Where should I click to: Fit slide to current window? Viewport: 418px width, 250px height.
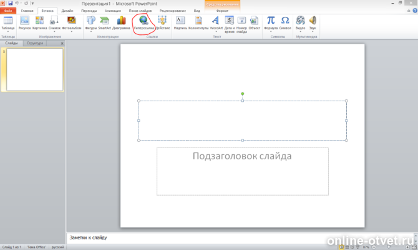tap(414, 247)
